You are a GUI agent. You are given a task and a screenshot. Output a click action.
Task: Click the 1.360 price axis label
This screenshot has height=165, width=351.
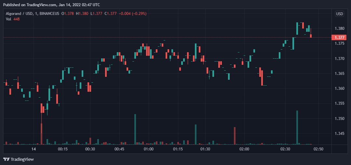(339, 88)
